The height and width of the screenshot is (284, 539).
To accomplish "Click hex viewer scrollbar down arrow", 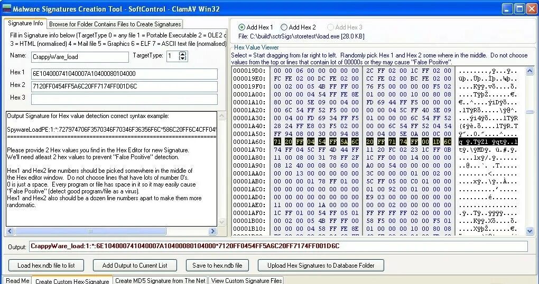I will click(x=529, y=231).
